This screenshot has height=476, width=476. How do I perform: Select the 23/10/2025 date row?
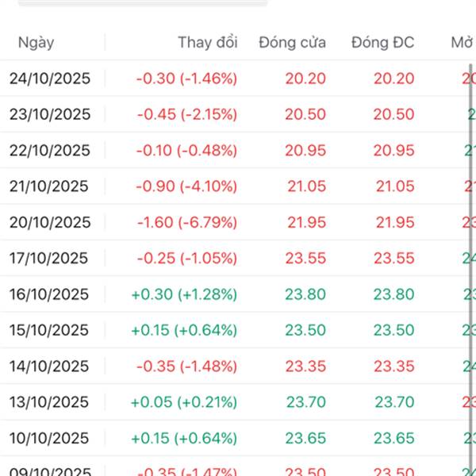[50, 114]
